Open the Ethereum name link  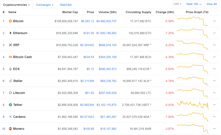pyautogui.click(x=20, y=33)
